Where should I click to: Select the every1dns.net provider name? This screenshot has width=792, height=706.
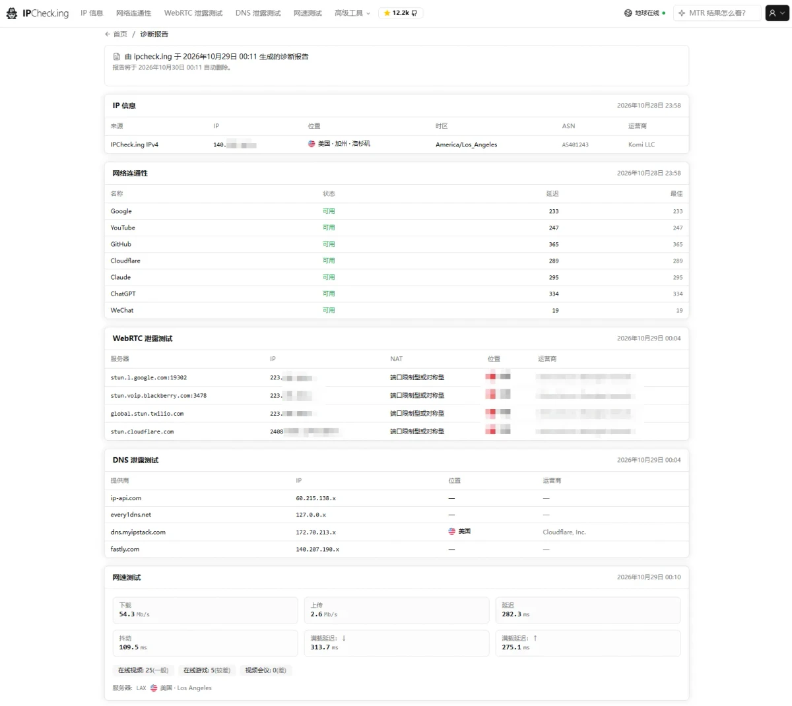pos(131,515)
